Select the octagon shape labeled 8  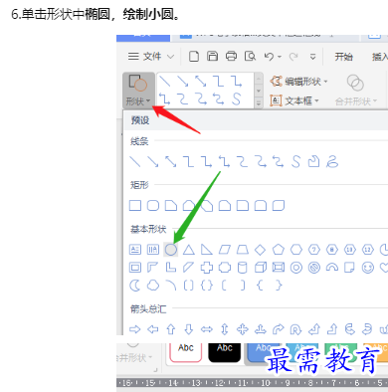[x=332, y=250]
